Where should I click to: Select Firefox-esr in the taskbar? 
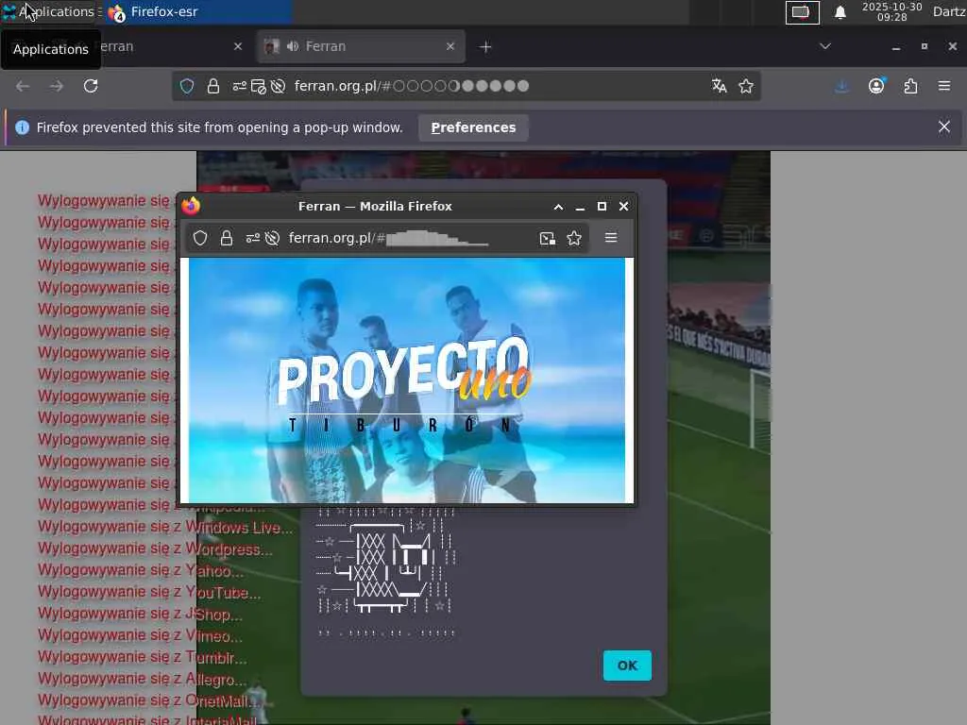point(196,11)
